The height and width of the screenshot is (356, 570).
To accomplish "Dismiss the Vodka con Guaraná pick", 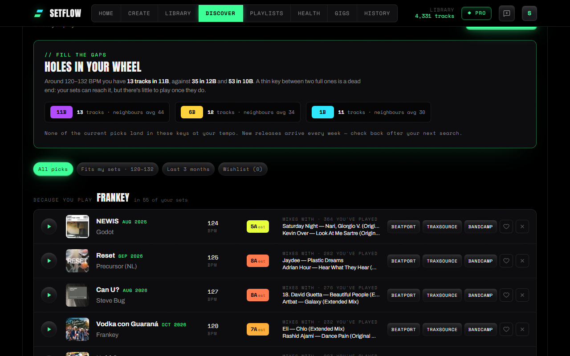I will coord(522,329).
